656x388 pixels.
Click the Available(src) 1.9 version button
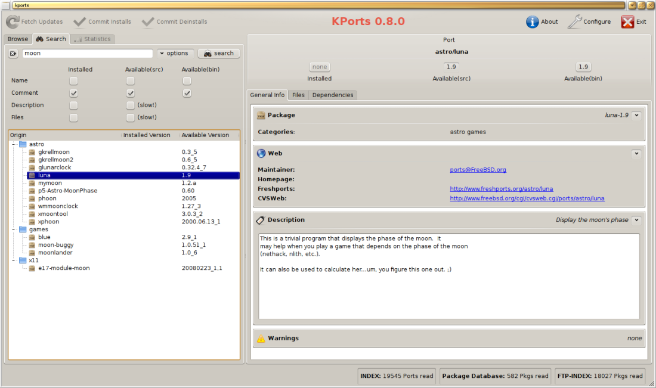coord(451,67)
